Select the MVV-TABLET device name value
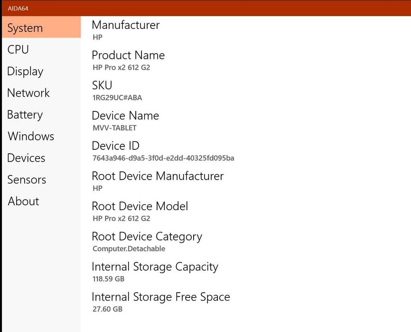Image resolution: width=411 pixels, height=332 pixels. 114,128
